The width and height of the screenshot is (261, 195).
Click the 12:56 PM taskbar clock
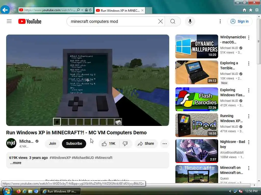point(251,191)
